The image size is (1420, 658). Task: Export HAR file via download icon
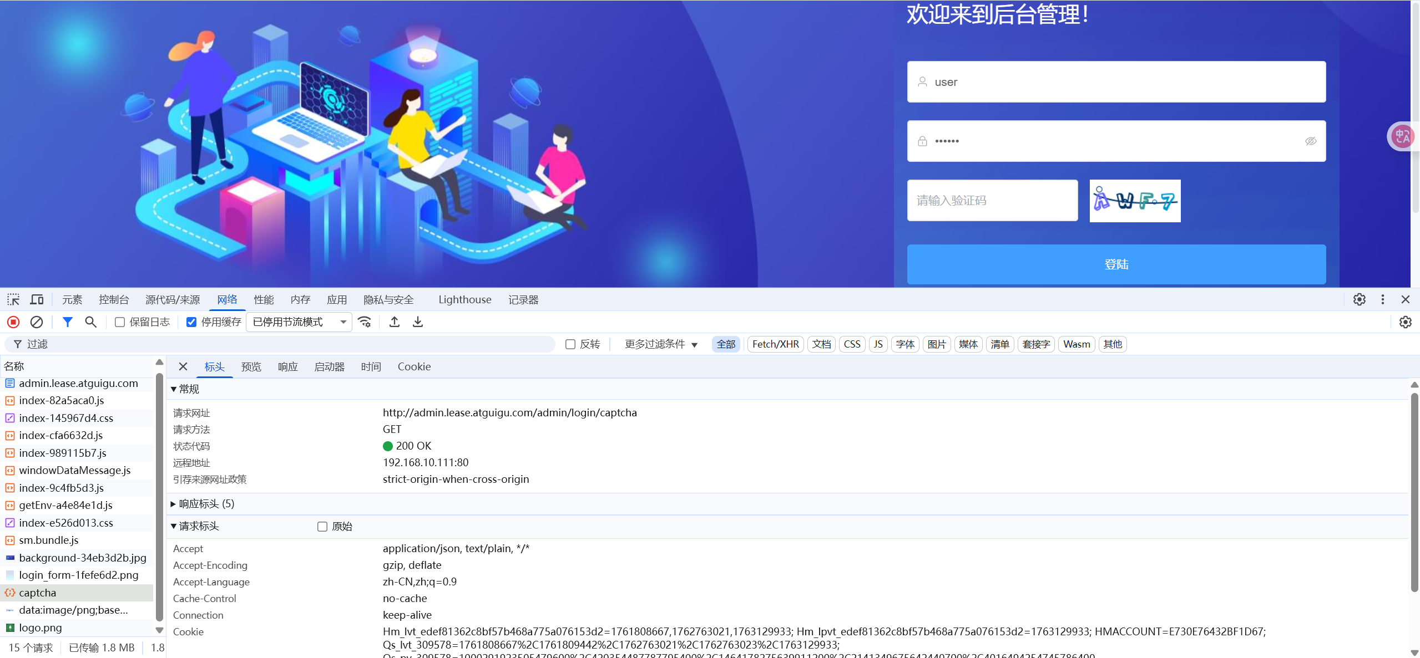417,322
